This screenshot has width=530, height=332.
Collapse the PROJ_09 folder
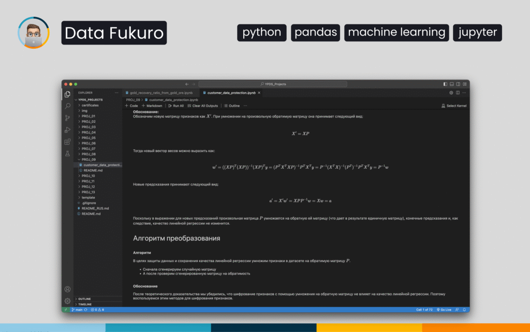pyautogui.click(x=89, y=160)
